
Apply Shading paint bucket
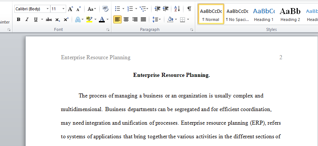point(170,19)
